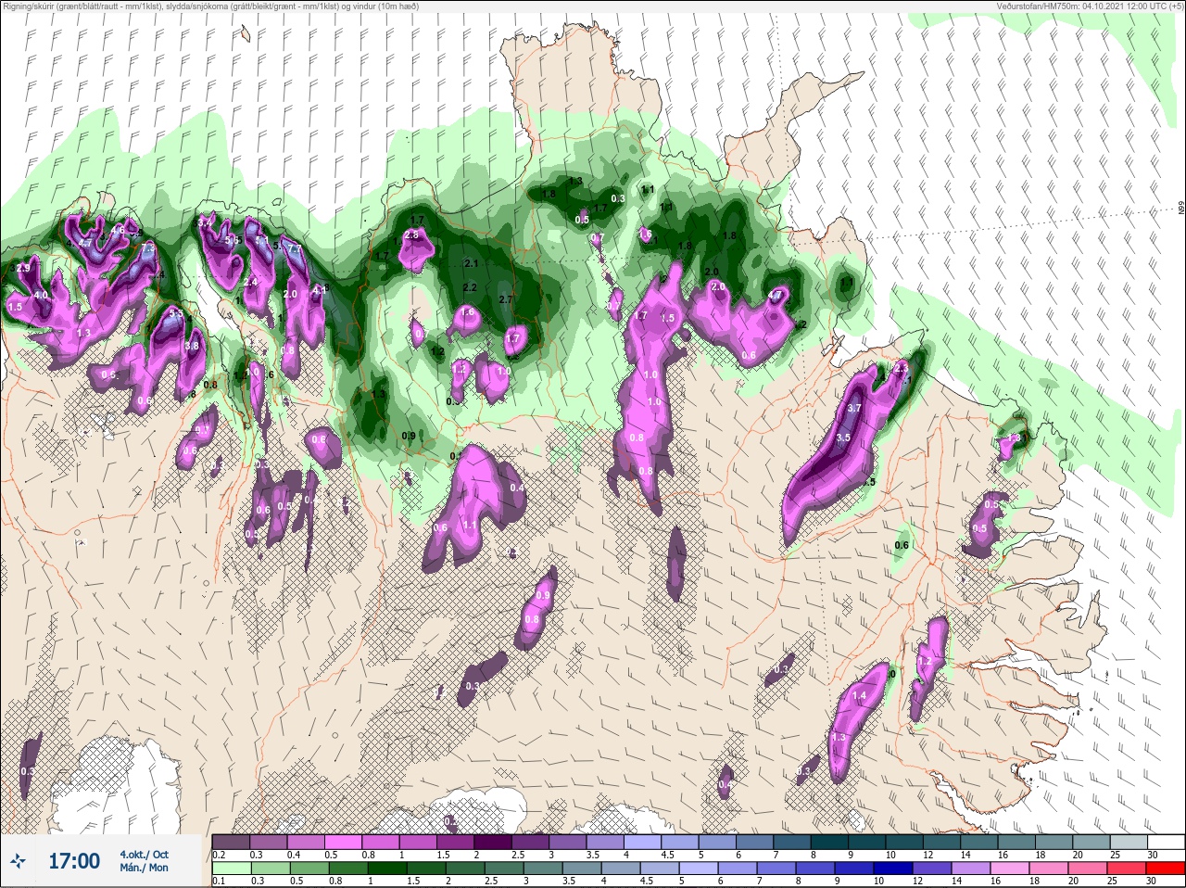Click the 2.9 value near the western coast
Viewport: 1186px width, 888px height.
pyautogui.click(x=23, y=269)
